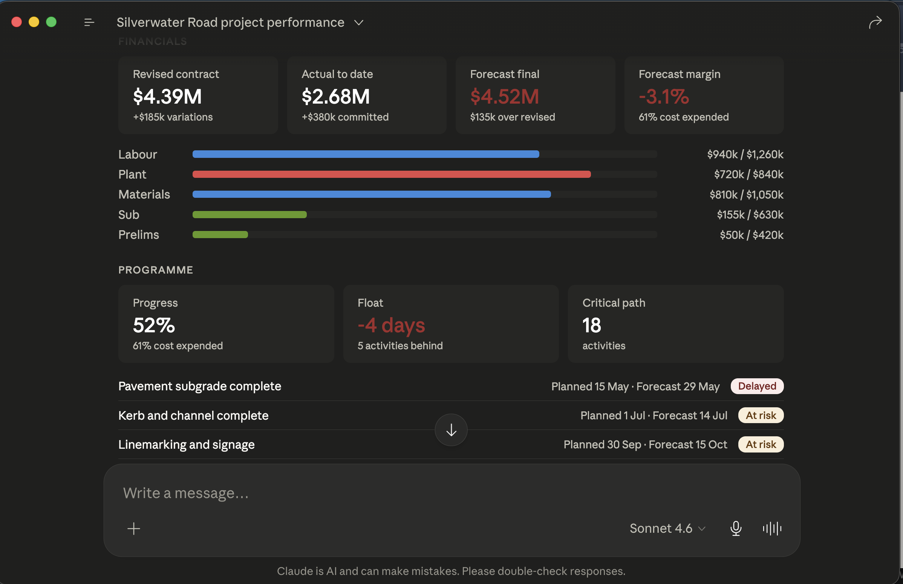Click the At risk badge for Kerb and channel
The width and height of the screenshot is (903, 584).
(x=761, y=415)
